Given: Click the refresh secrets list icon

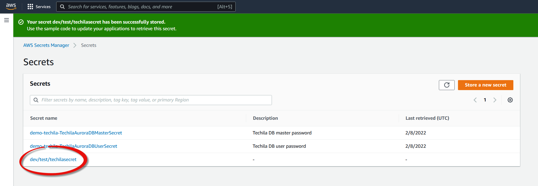Looking at the screenshot, I should [446, 85].
